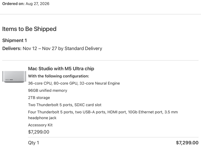Click the 36-core CPU, 80-core GPU line

coord(74,83)
